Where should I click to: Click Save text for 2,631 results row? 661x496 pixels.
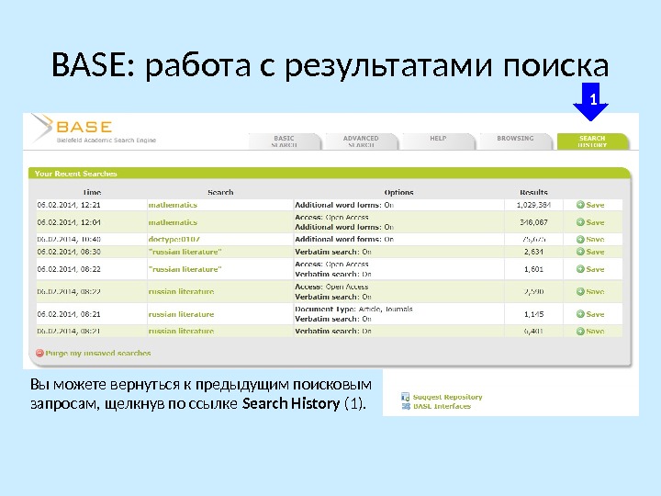tap(595, 252)
